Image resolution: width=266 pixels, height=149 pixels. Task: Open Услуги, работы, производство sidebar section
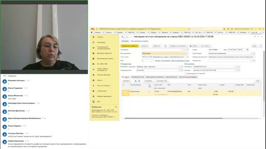coord(103,70)
